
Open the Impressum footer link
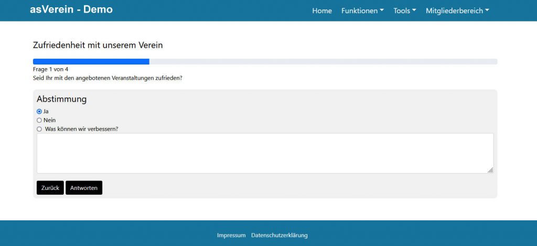click(231, 236)
